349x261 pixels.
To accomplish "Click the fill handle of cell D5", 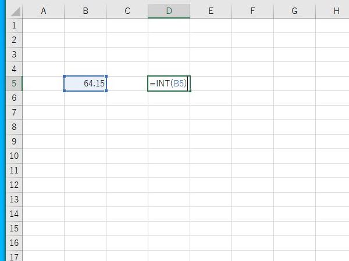I will 190,91.
